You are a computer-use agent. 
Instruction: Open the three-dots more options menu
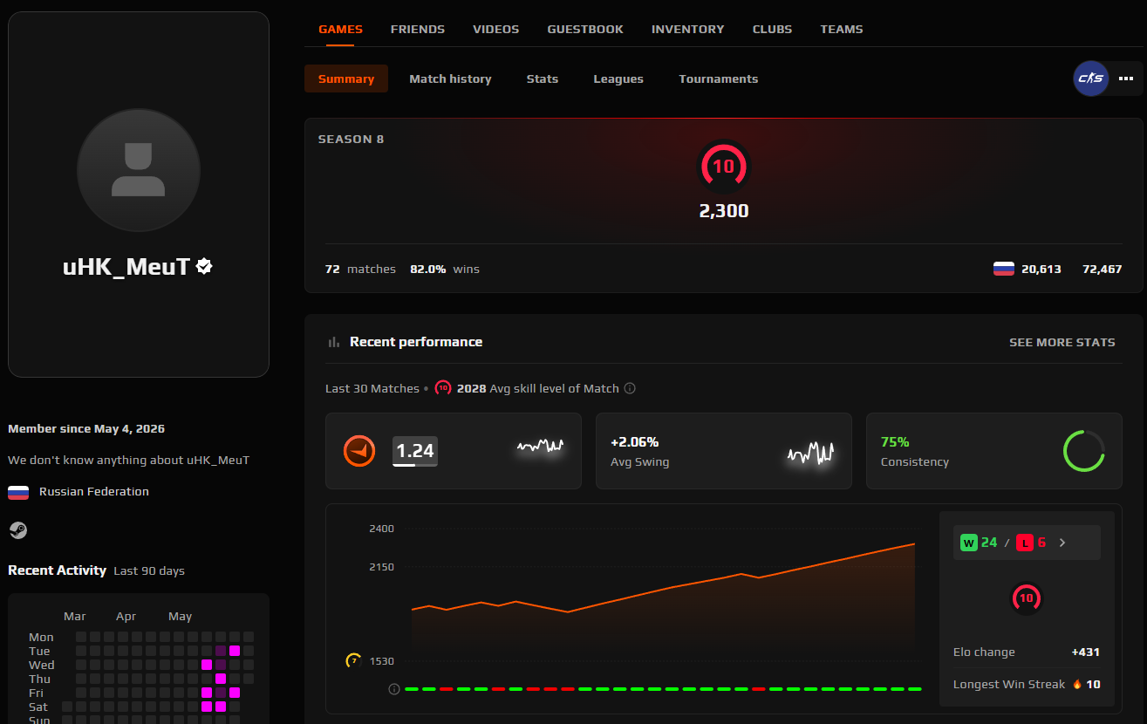[x=1126, y=79]
